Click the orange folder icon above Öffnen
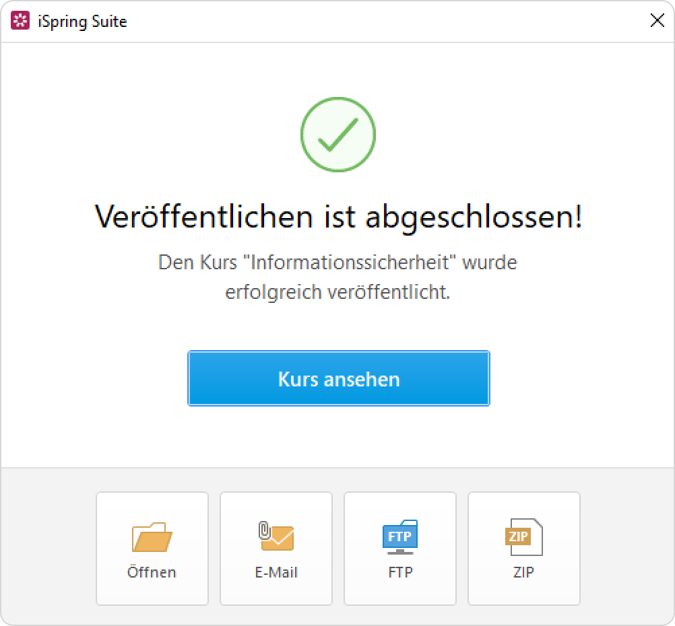The width and height of the screenshot is (675, 626). pyautogui.click(x=152, y=536)
